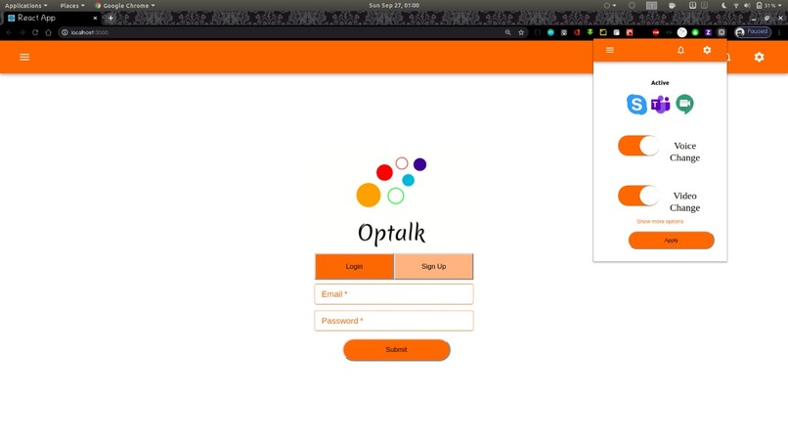The width and height of the screenshot is (788, 443).
Task: Click the teal round extension icon
Action: pos(550,32)
